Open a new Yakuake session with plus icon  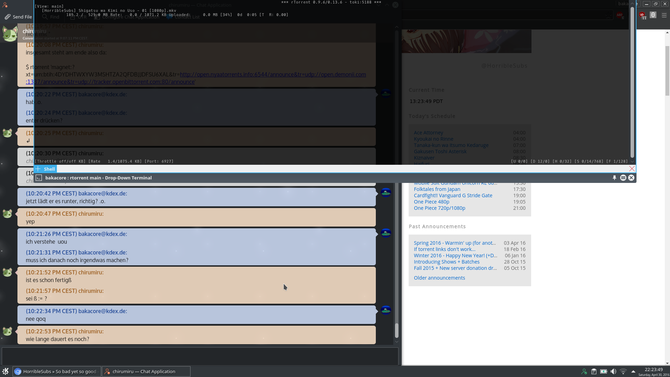tap(38, 169)
